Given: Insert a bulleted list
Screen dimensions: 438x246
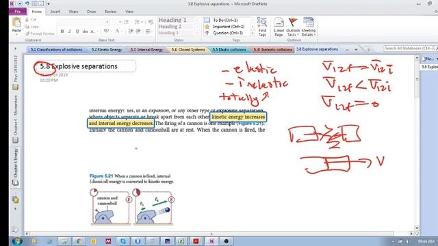Looking at the screenshot, I should click(126, 22).
